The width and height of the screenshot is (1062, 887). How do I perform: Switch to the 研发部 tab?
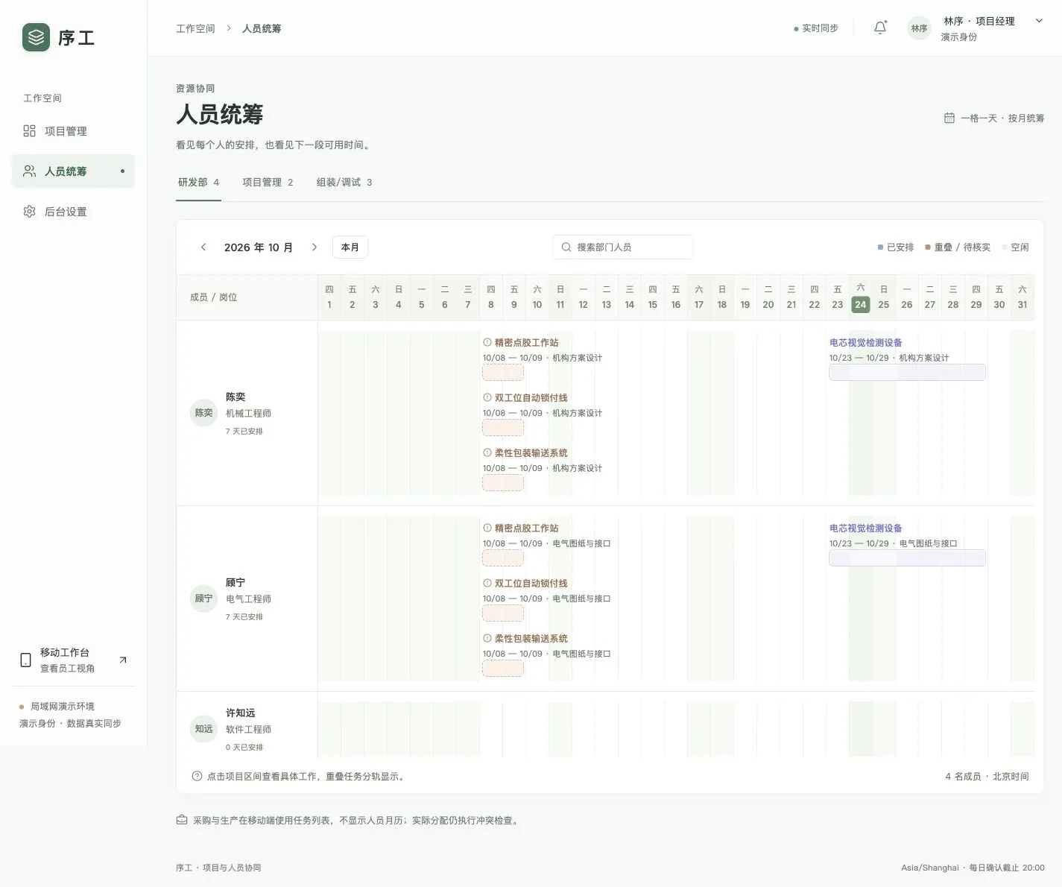pyautogui.click(x=198, y=183)
